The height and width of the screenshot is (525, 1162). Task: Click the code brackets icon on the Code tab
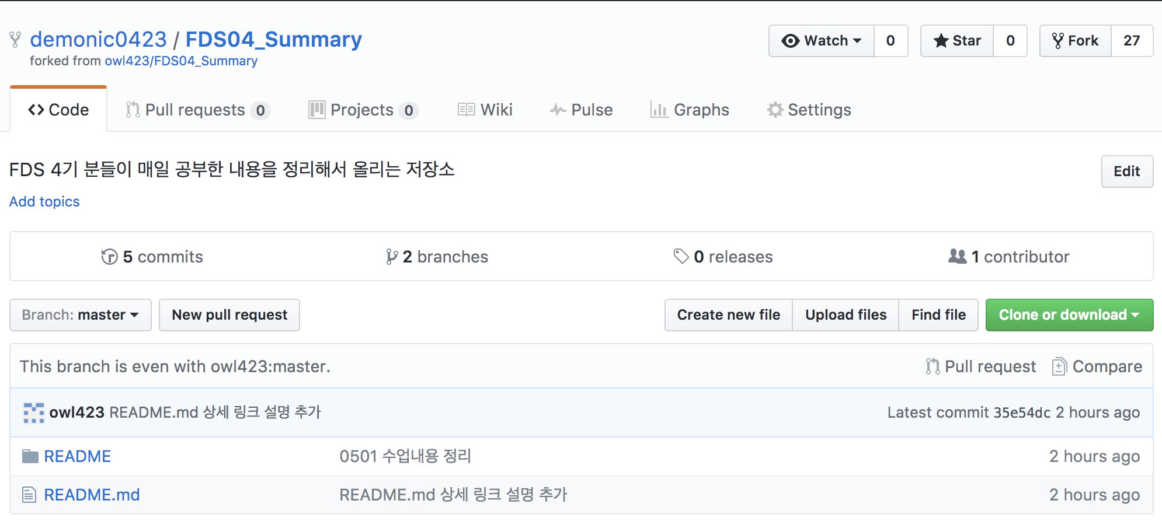click(x=36, y=110)
